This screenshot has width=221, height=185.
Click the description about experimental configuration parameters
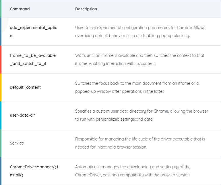[x=140, y=32]
